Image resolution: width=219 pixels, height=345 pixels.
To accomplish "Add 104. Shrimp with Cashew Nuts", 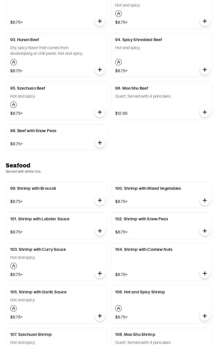I will [x=205, y=273].
